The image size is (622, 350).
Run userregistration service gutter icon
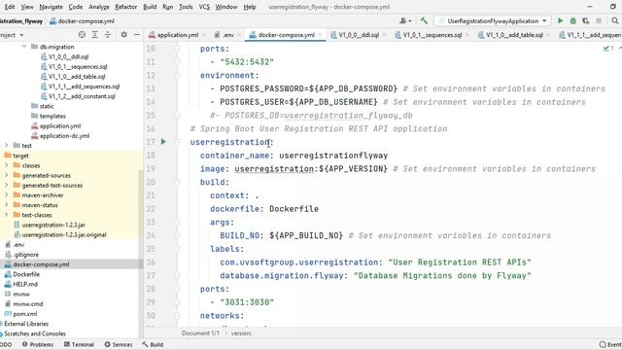pyautogui.click(x=163, y=142)
